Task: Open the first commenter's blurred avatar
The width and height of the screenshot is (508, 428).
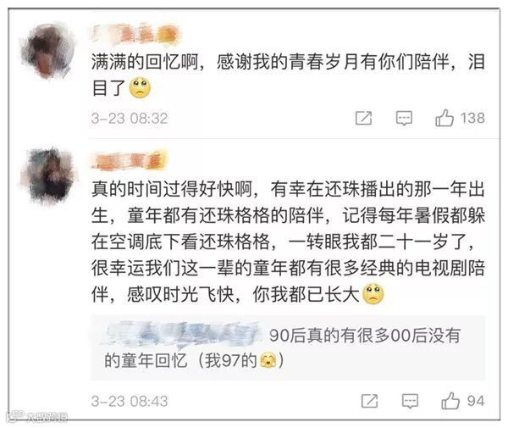Action: click(47, 51)
